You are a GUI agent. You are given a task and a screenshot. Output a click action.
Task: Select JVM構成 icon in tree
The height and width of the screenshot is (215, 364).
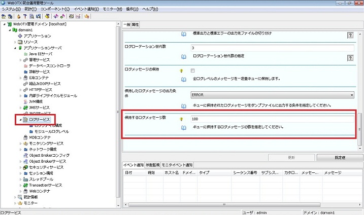(x=26, y=101)
